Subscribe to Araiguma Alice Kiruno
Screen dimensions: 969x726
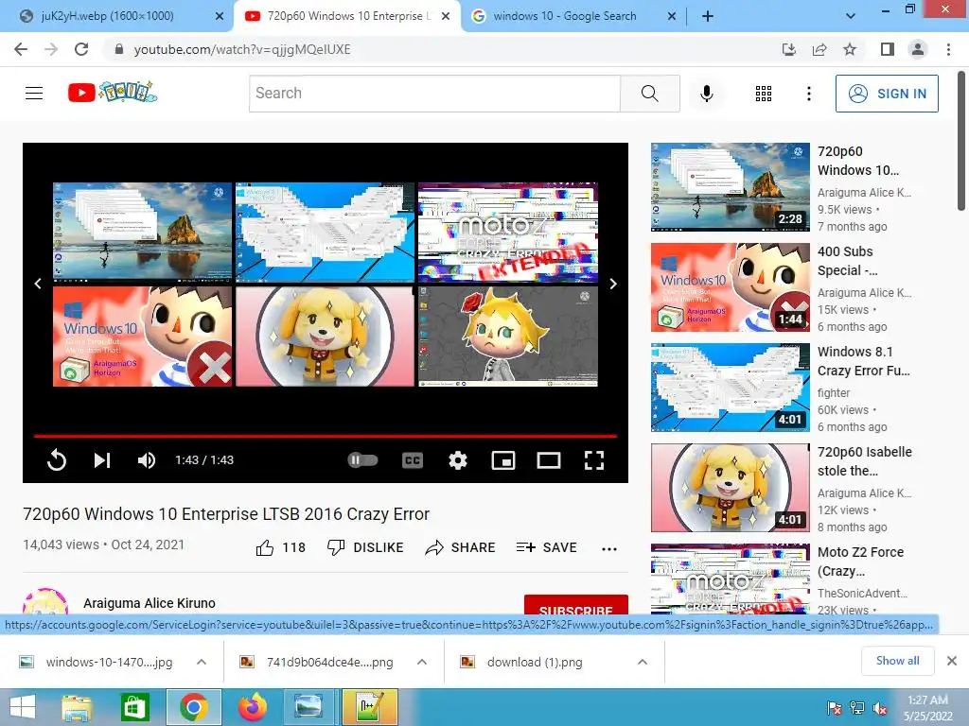pos(576,606)
